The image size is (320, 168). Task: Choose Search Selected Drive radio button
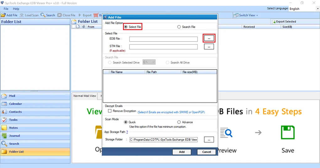[110, 63]
